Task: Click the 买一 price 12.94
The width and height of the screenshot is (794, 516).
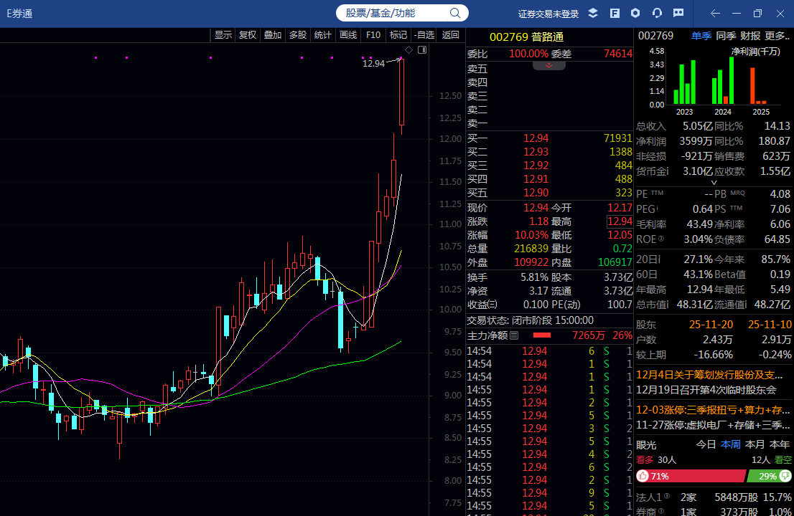Action: click(x=536, y=138)
